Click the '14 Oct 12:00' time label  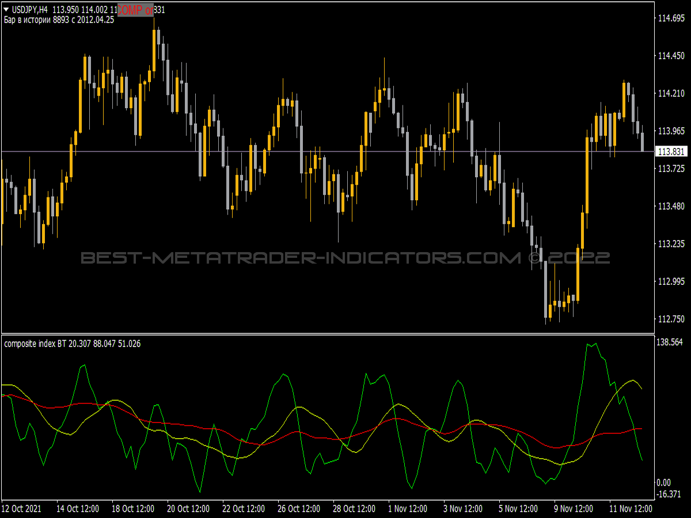78,509
